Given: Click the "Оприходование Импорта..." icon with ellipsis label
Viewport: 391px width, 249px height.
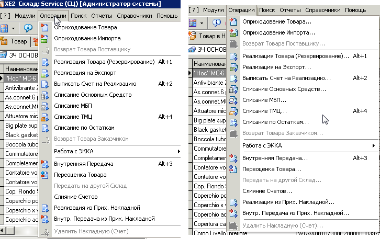Looking at the screenshot, I should (x=233, y=32).
